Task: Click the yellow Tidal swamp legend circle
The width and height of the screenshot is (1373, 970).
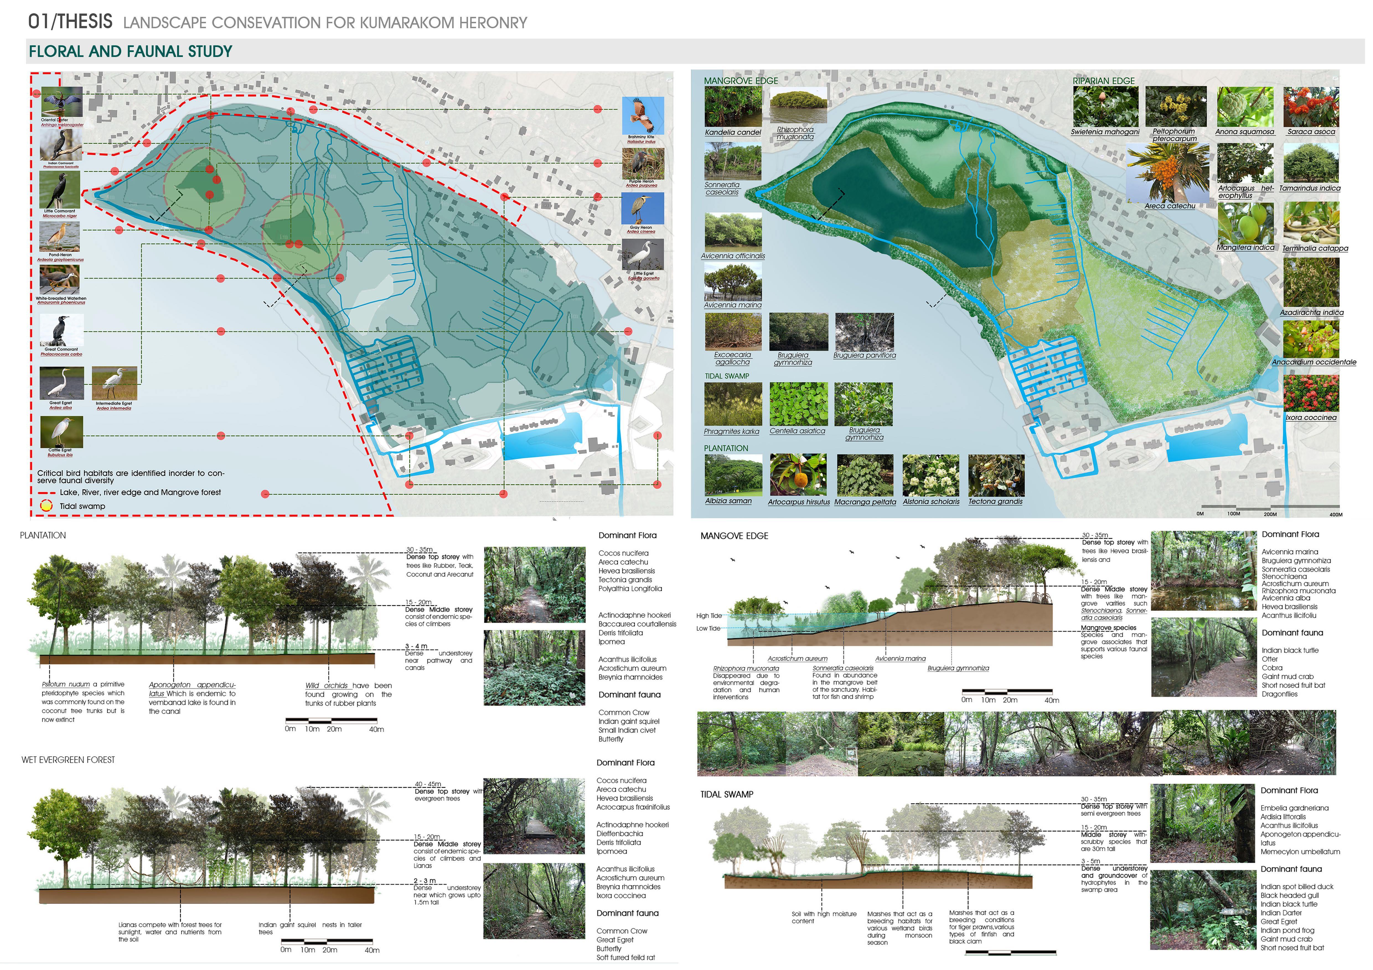Action: coord(46,506)
